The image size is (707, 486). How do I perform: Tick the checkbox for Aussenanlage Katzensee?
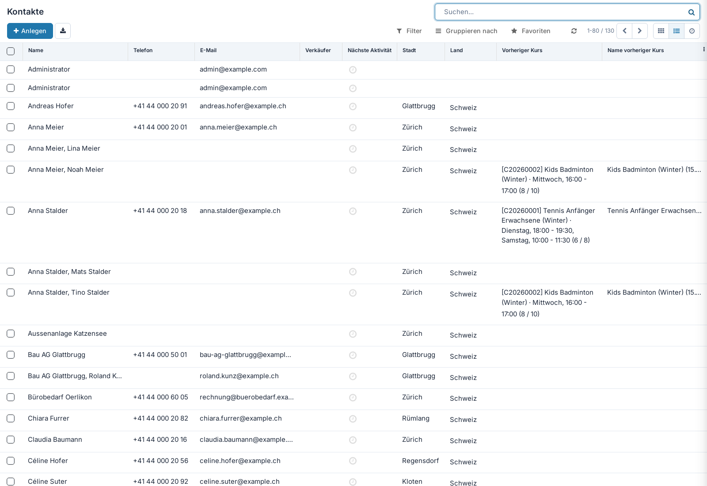click(11, 334)
